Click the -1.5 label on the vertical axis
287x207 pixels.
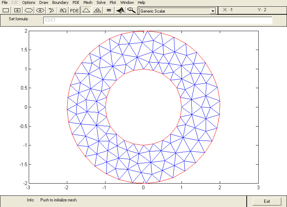click(x=23, y=165)
